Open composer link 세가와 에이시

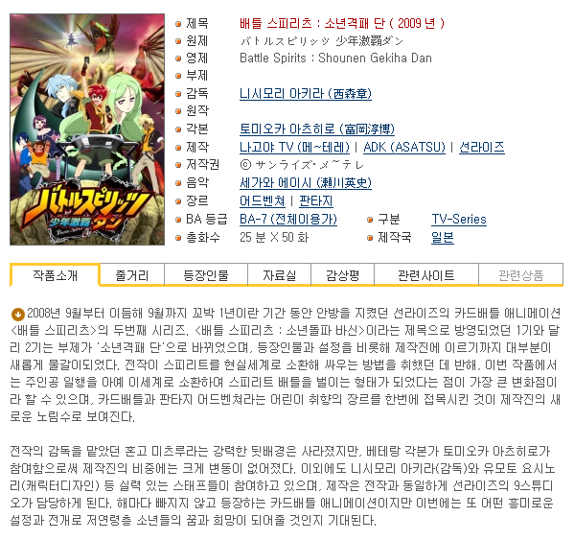(306, 183)
